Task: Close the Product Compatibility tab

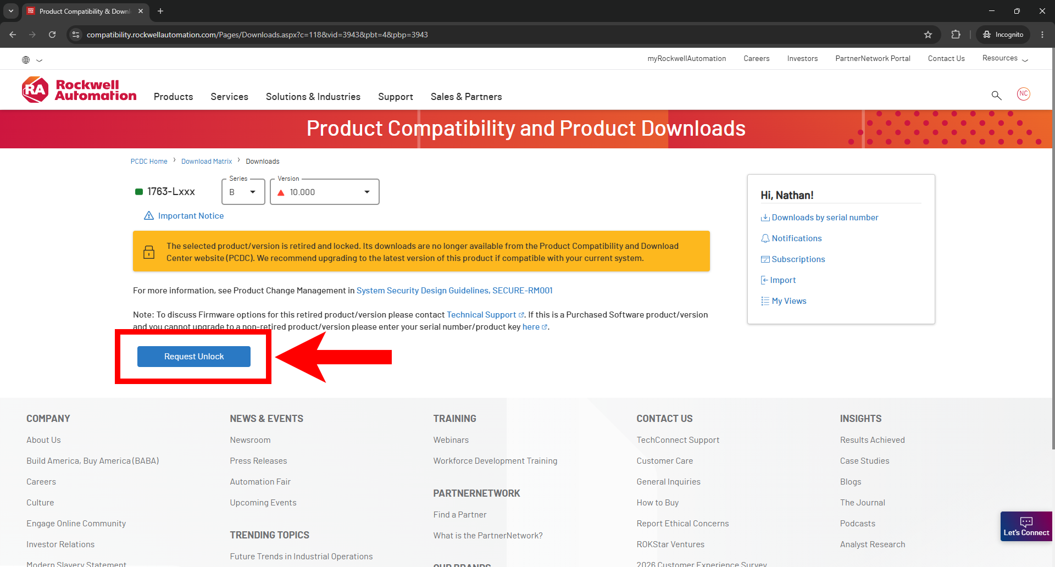Action: click(x=141, y=11)
